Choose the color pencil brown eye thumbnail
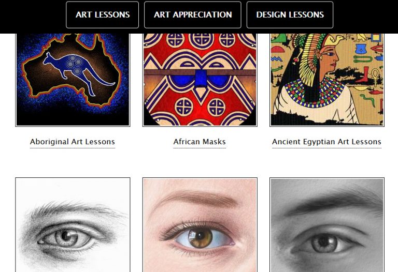This screenshot has width=398, height=272. pyautogui.click(x=200, y=225)
